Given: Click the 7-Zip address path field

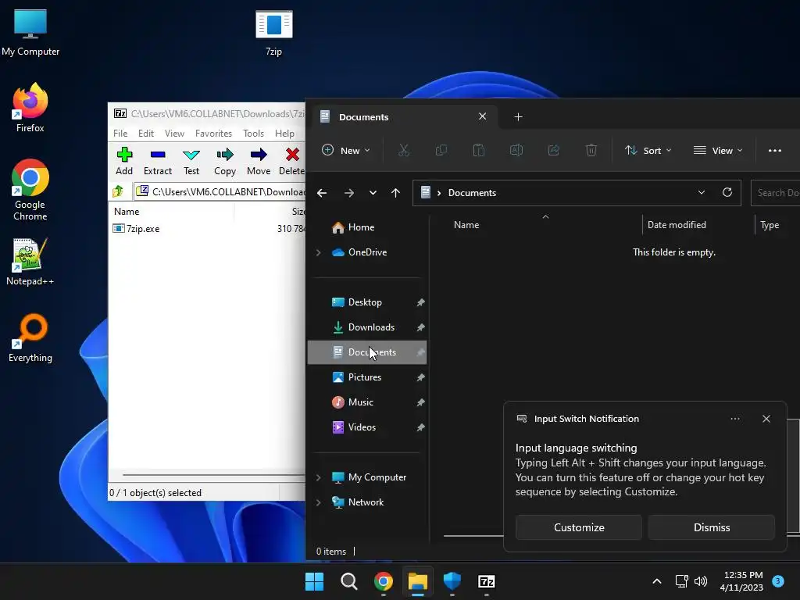Looking at the screenshot, I should click(x=220, y=192).
